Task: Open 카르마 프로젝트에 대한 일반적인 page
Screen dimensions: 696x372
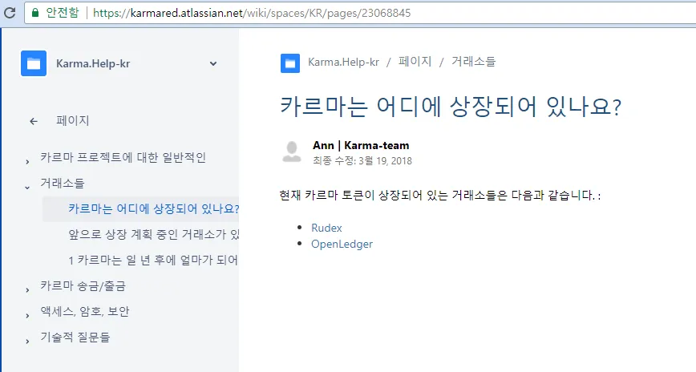Action: (123, 158)
